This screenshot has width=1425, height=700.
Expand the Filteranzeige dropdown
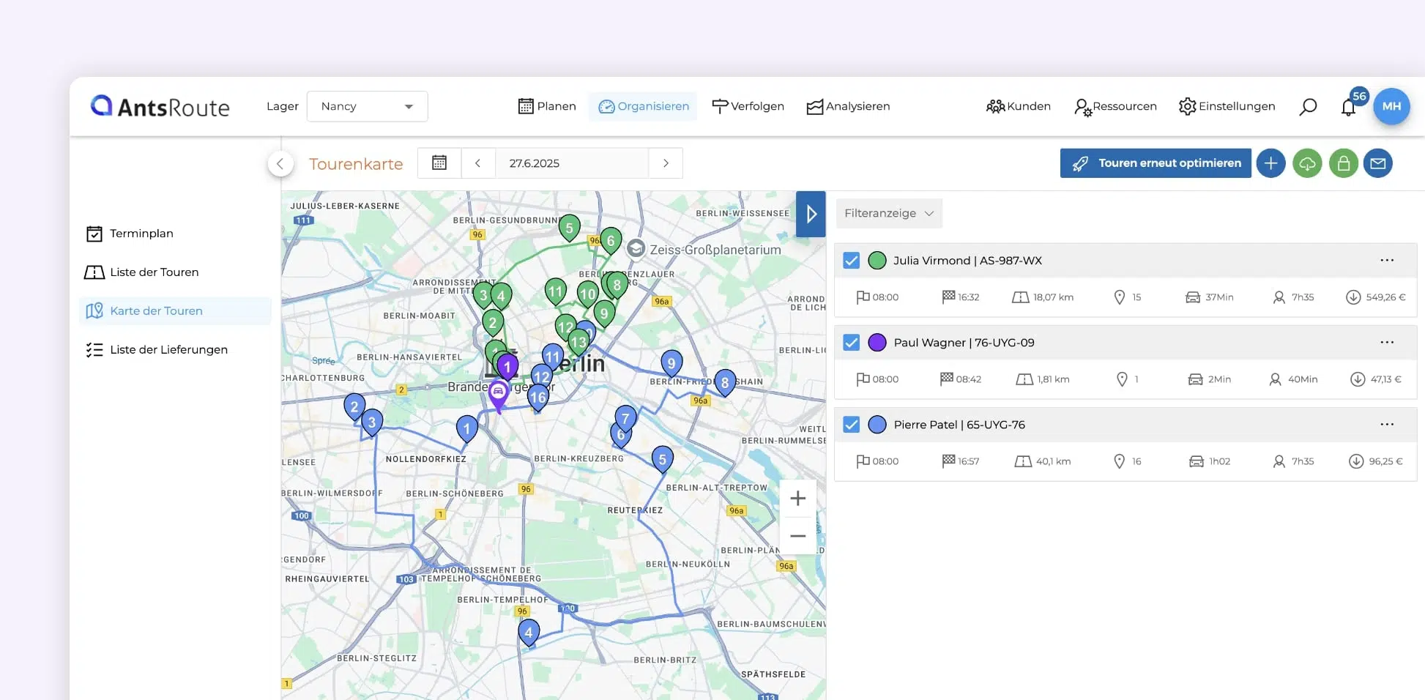pyautogui.click(x=888, y=214)
